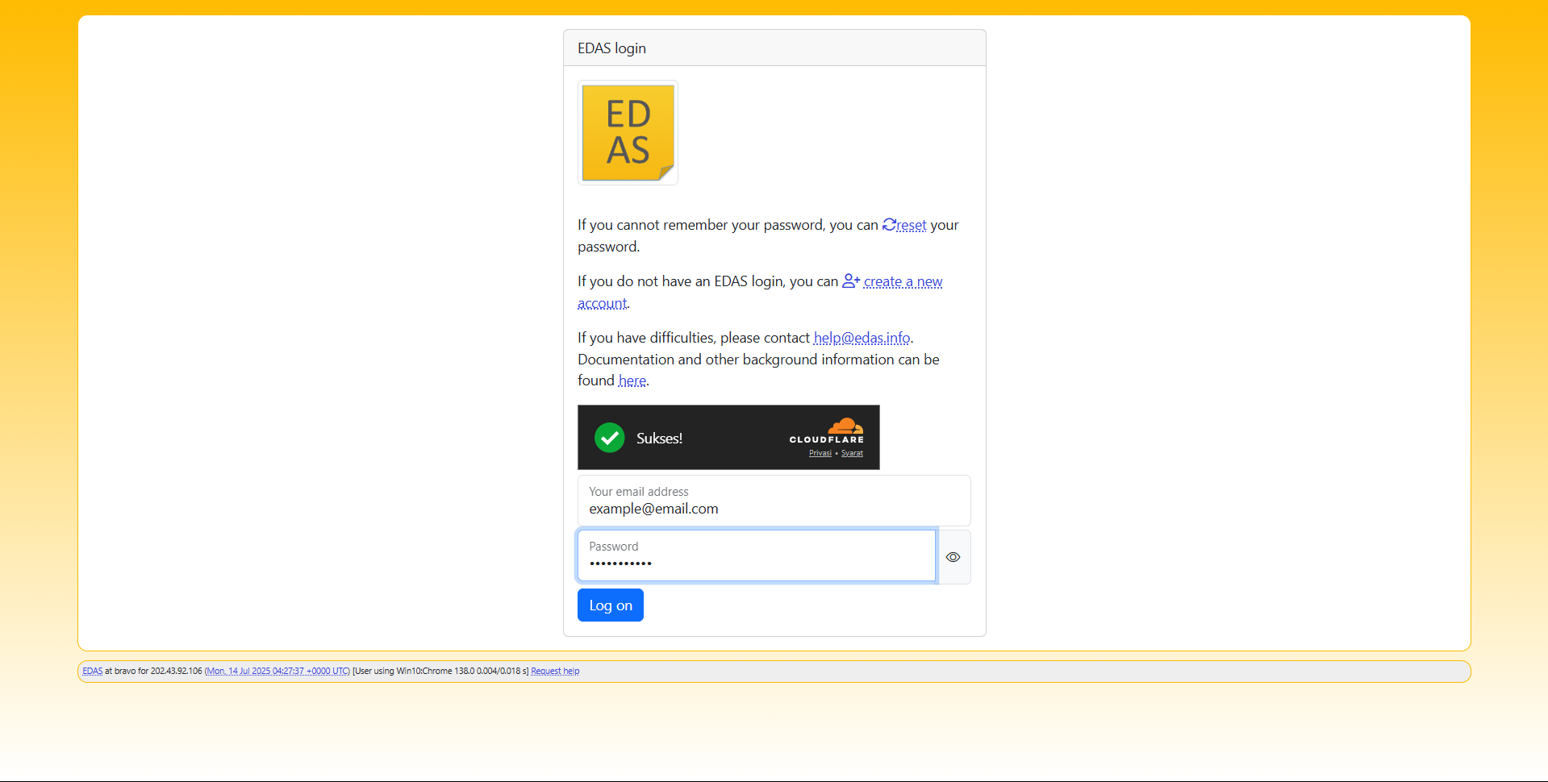Click the EDAS link in footer
This screenshot has height=782, width=1548.
[x=92, y=671]
